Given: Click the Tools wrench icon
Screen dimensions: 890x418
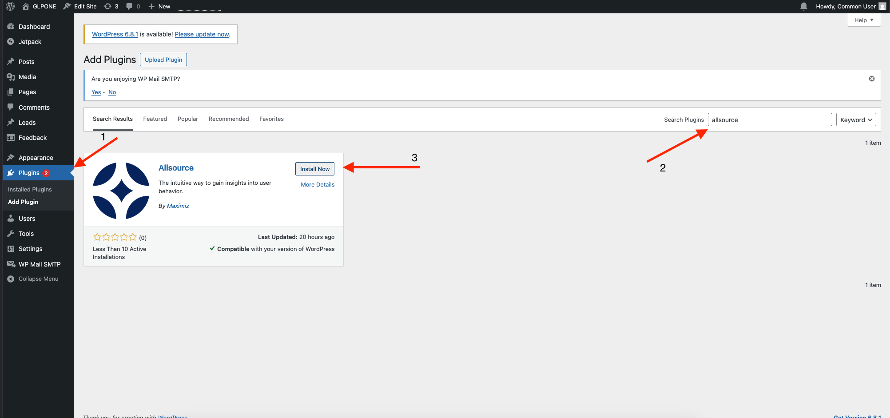Looking at the screenshot, I should (x=11, y=234).
